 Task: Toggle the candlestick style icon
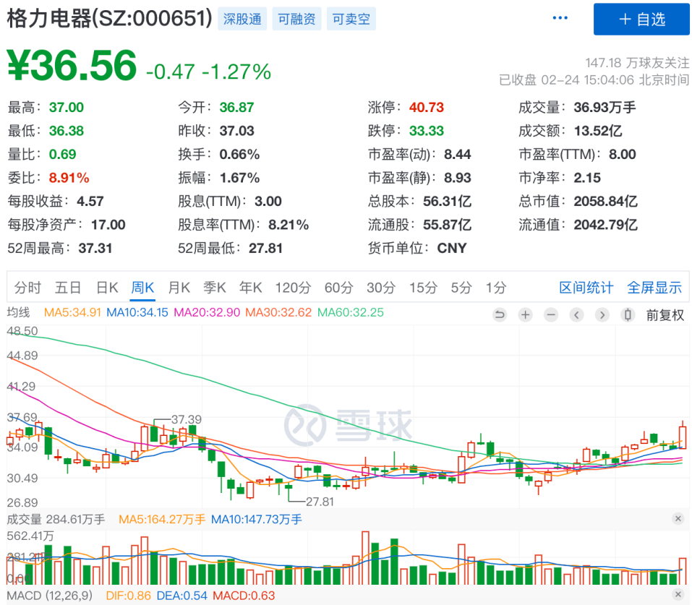[628, 314]
